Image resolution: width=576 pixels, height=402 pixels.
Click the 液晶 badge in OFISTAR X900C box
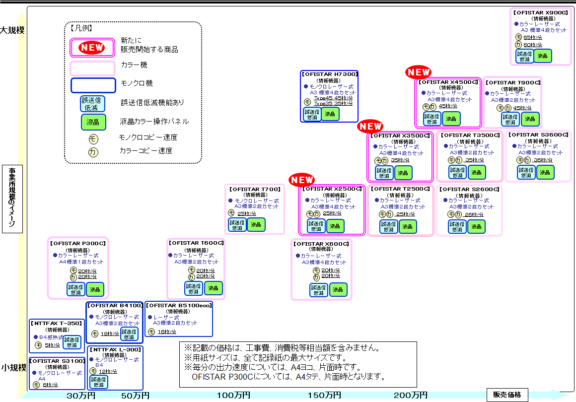543,56
